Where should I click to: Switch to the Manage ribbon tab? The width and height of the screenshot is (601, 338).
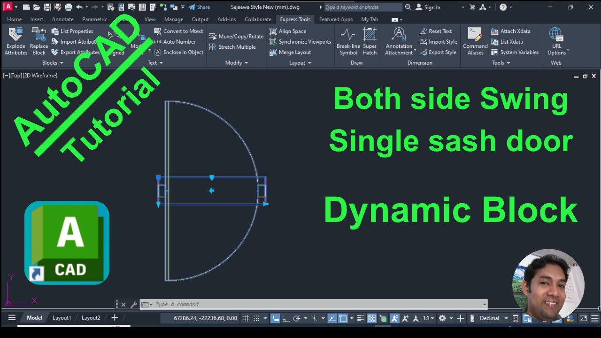tap(174, 19)
